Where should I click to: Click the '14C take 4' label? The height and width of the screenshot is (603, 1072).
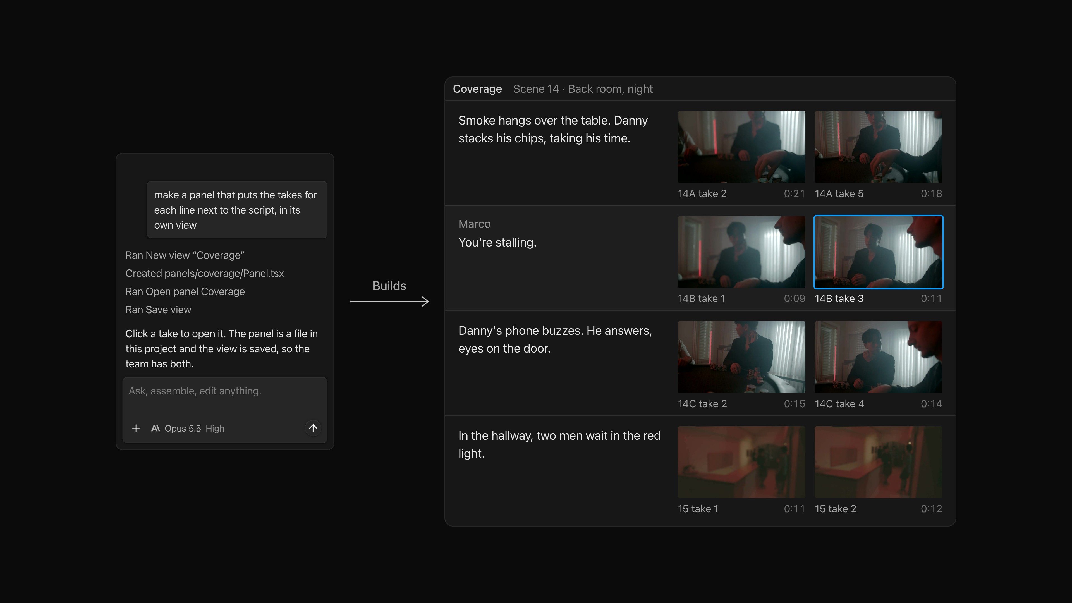pyautogui.click(x=839, y=404)
